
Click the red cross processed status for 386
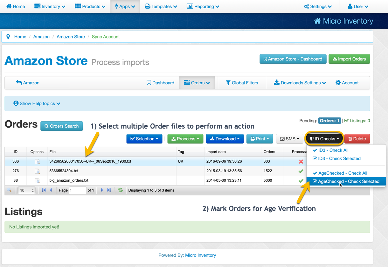[301, 162]
